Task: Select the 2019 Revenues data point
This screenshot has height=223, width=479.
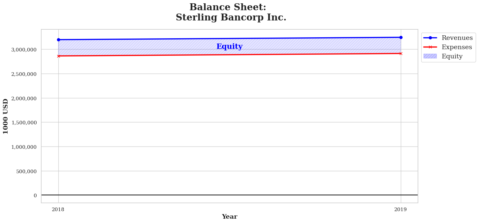Action: [x=401, y=37]
